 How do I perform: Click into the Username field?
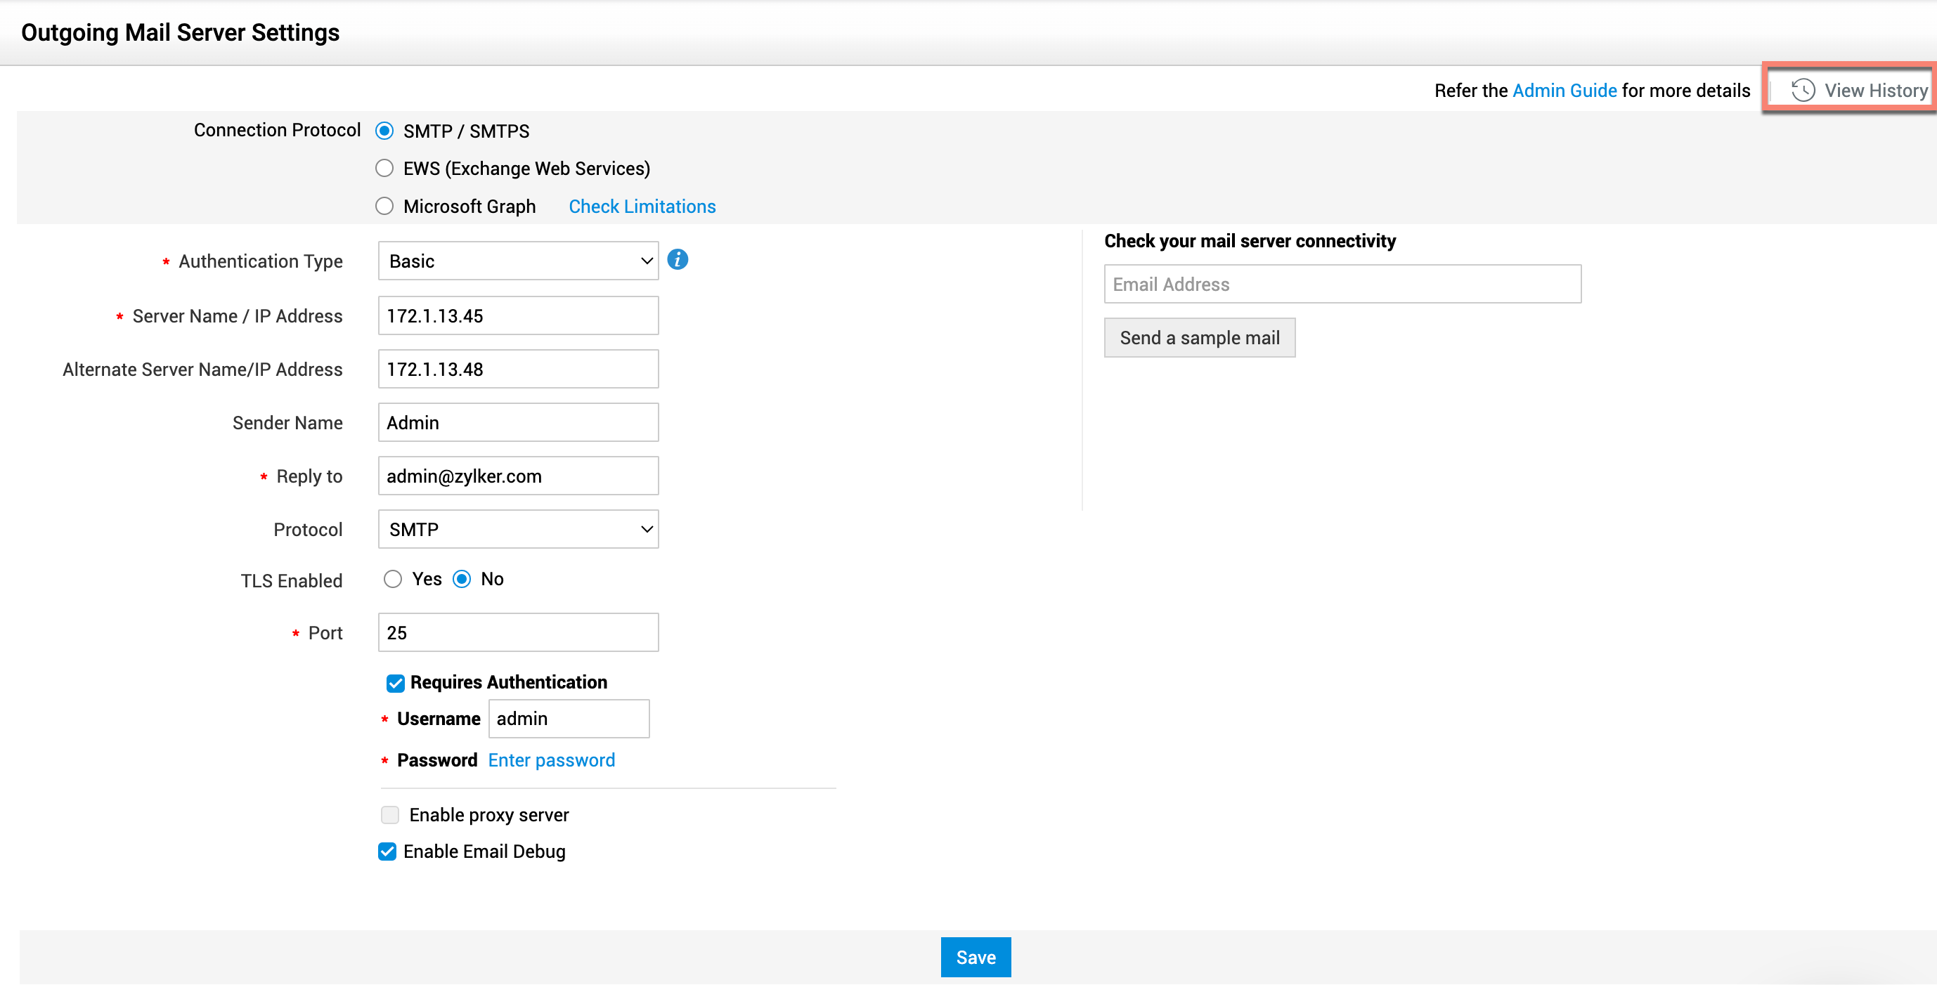coord(569,719)
